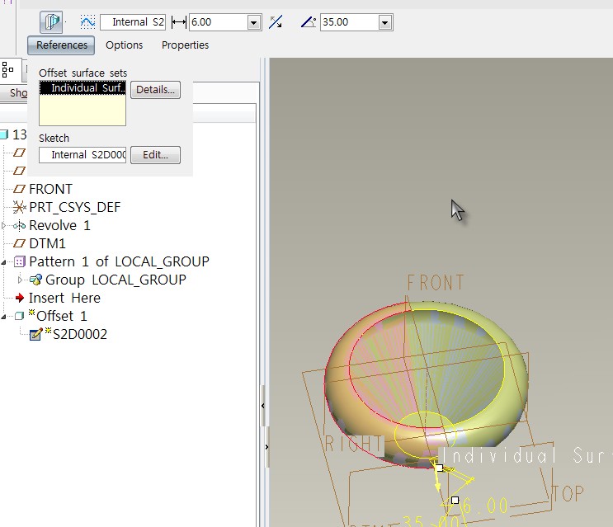Image resolution: width=613 pixels, height=527 pixels.
Task: Click the Pattern 1 feature icon
Action: click(20, 261)
